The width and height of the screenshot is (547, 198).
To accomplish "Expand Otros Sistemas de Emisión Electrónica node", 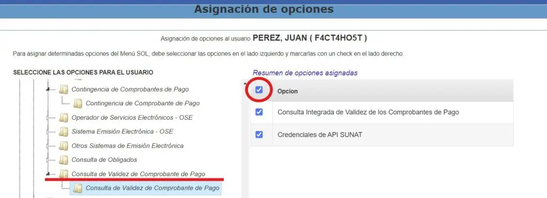I will click(48, 146).
